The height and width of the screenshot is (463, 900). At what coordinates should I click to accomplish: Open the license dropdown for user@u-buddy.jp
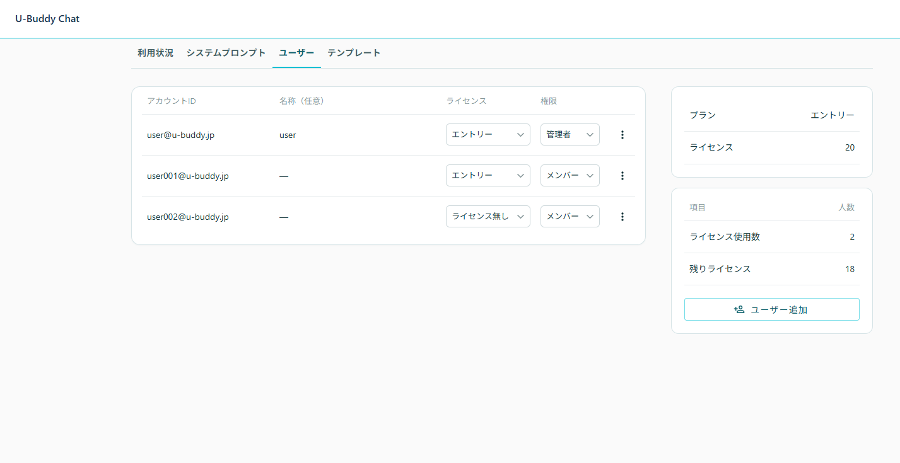[x=488, y=135]
